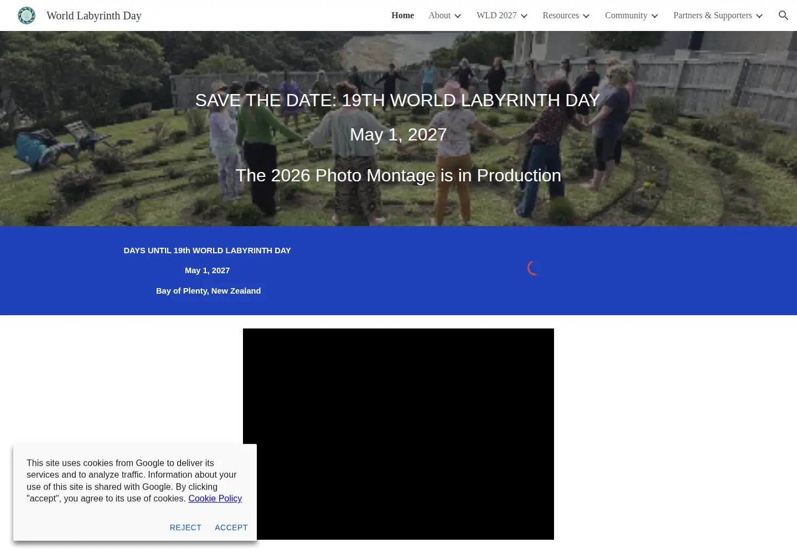
Task: Reject cookies with the REJECT button
Action: pos(185,528)
